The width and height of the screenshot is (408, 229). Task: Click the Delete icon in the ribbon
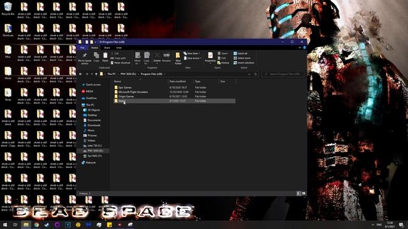157,57
